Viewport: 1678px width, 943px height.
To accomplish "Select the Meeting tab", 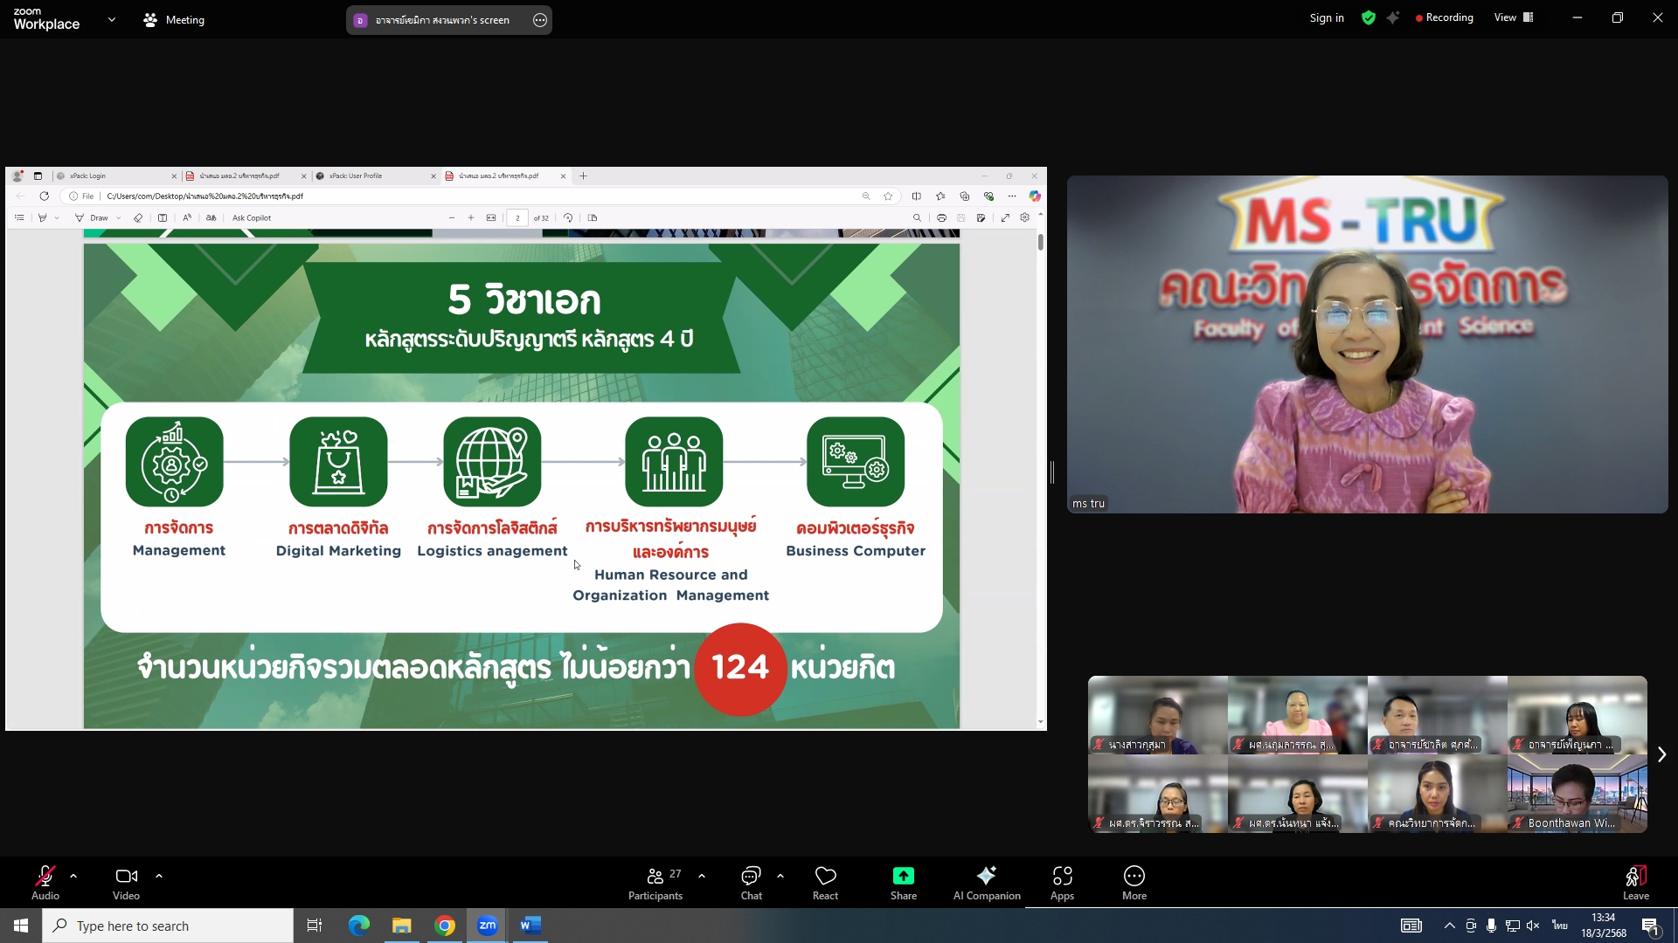I will point(174,19).
